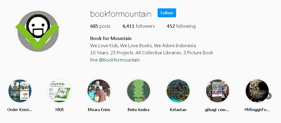Open the #MinggirFe... highlight circle
281x123 pixels.
point(257,91)
